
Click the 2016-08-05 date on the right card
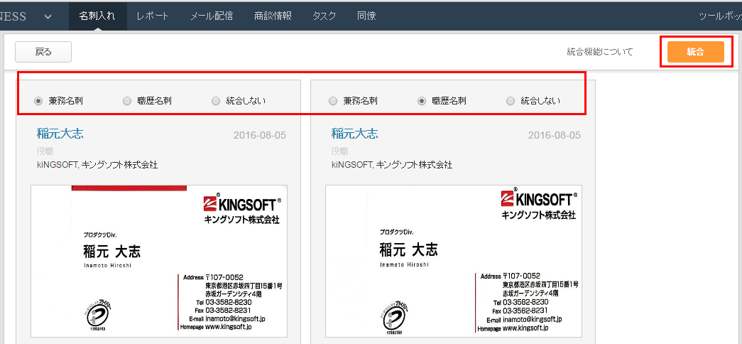tap(555, 136)
